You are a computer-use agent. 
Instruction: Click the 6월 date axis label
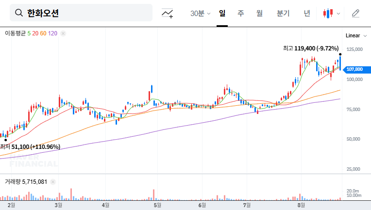202,205
